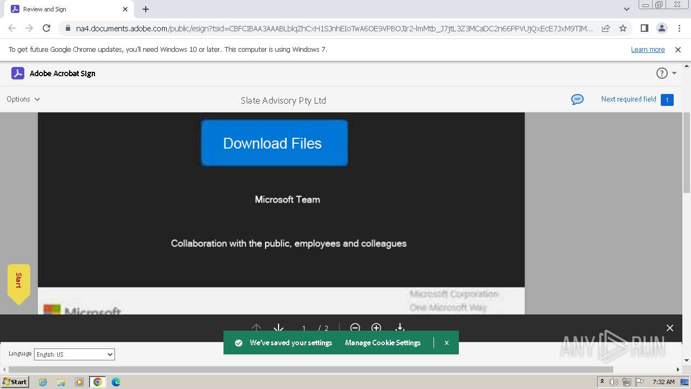Click the browser back arrow
The image size is (691, 389).
click(12, 28)
